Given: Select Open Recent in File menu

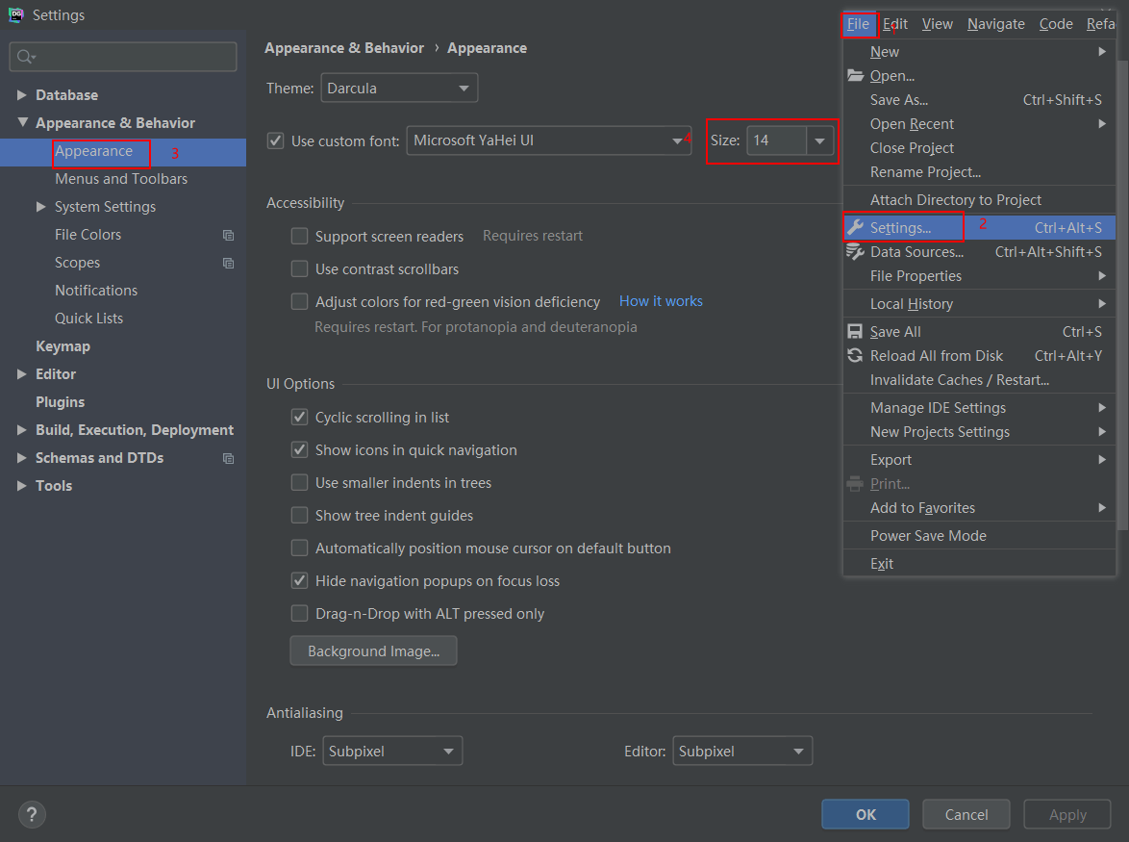Looking at the screenshot, I should pyautogui.click(x=979, y=124).
